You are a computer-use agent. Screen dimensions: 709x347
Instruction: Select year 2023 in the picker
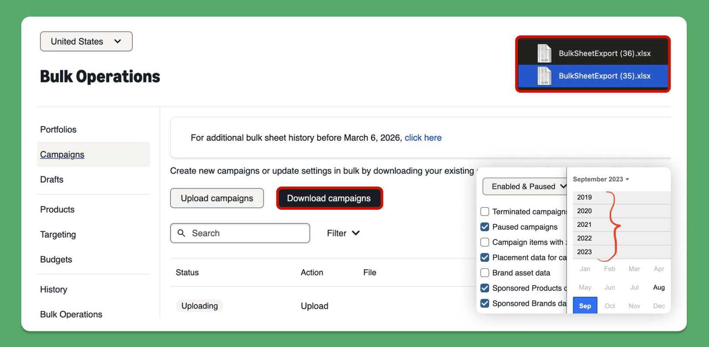(622, 252)
